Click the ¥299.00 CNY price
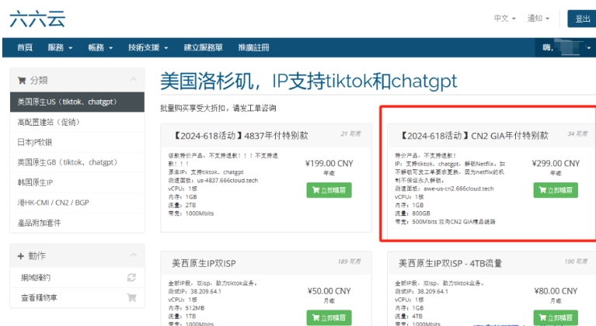 point(556,164)
